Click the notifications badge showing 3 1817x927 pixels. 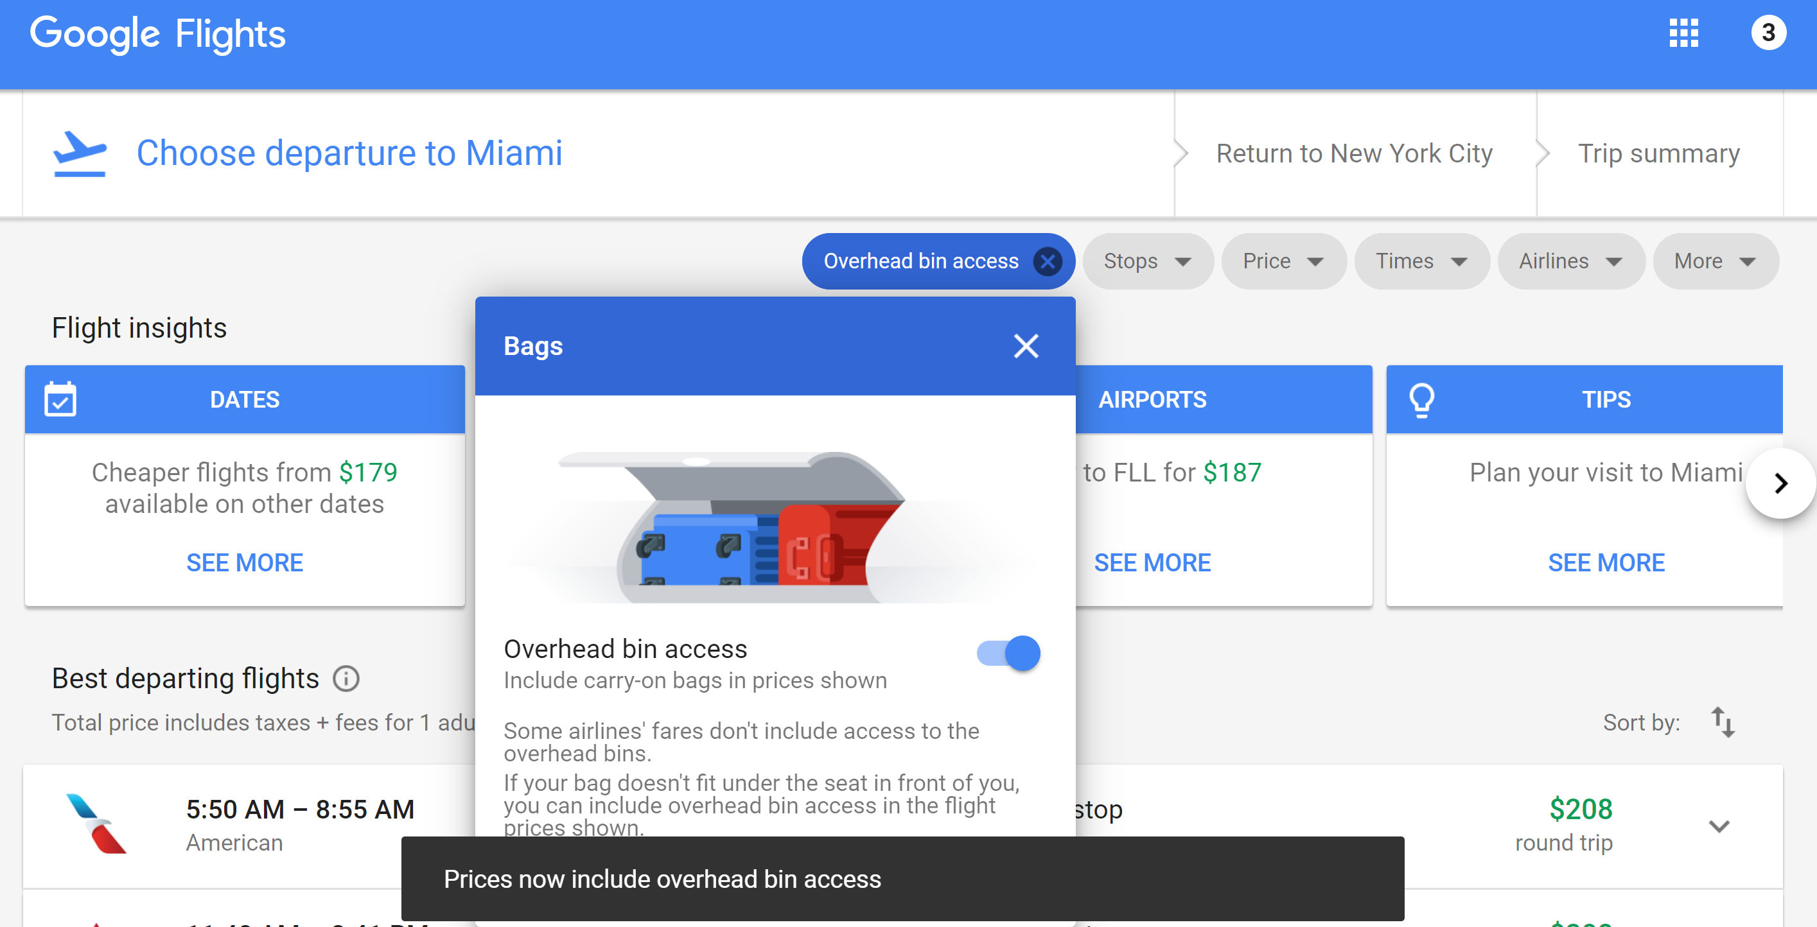tap(1768, 33)
